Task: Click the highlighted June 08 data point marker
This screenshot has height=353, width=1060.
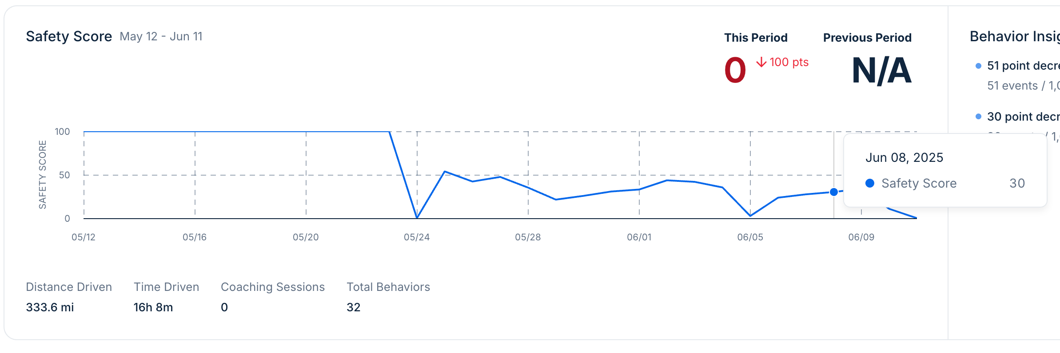Action: (834, 192)
